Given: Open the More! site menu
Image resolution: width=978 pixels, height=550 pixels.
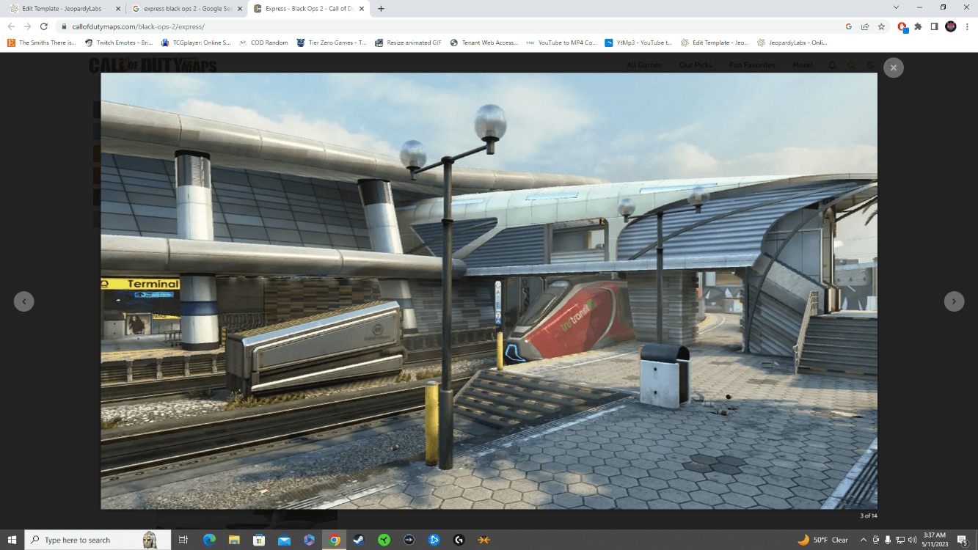Looking at the screenshot, I should (802, 65).
